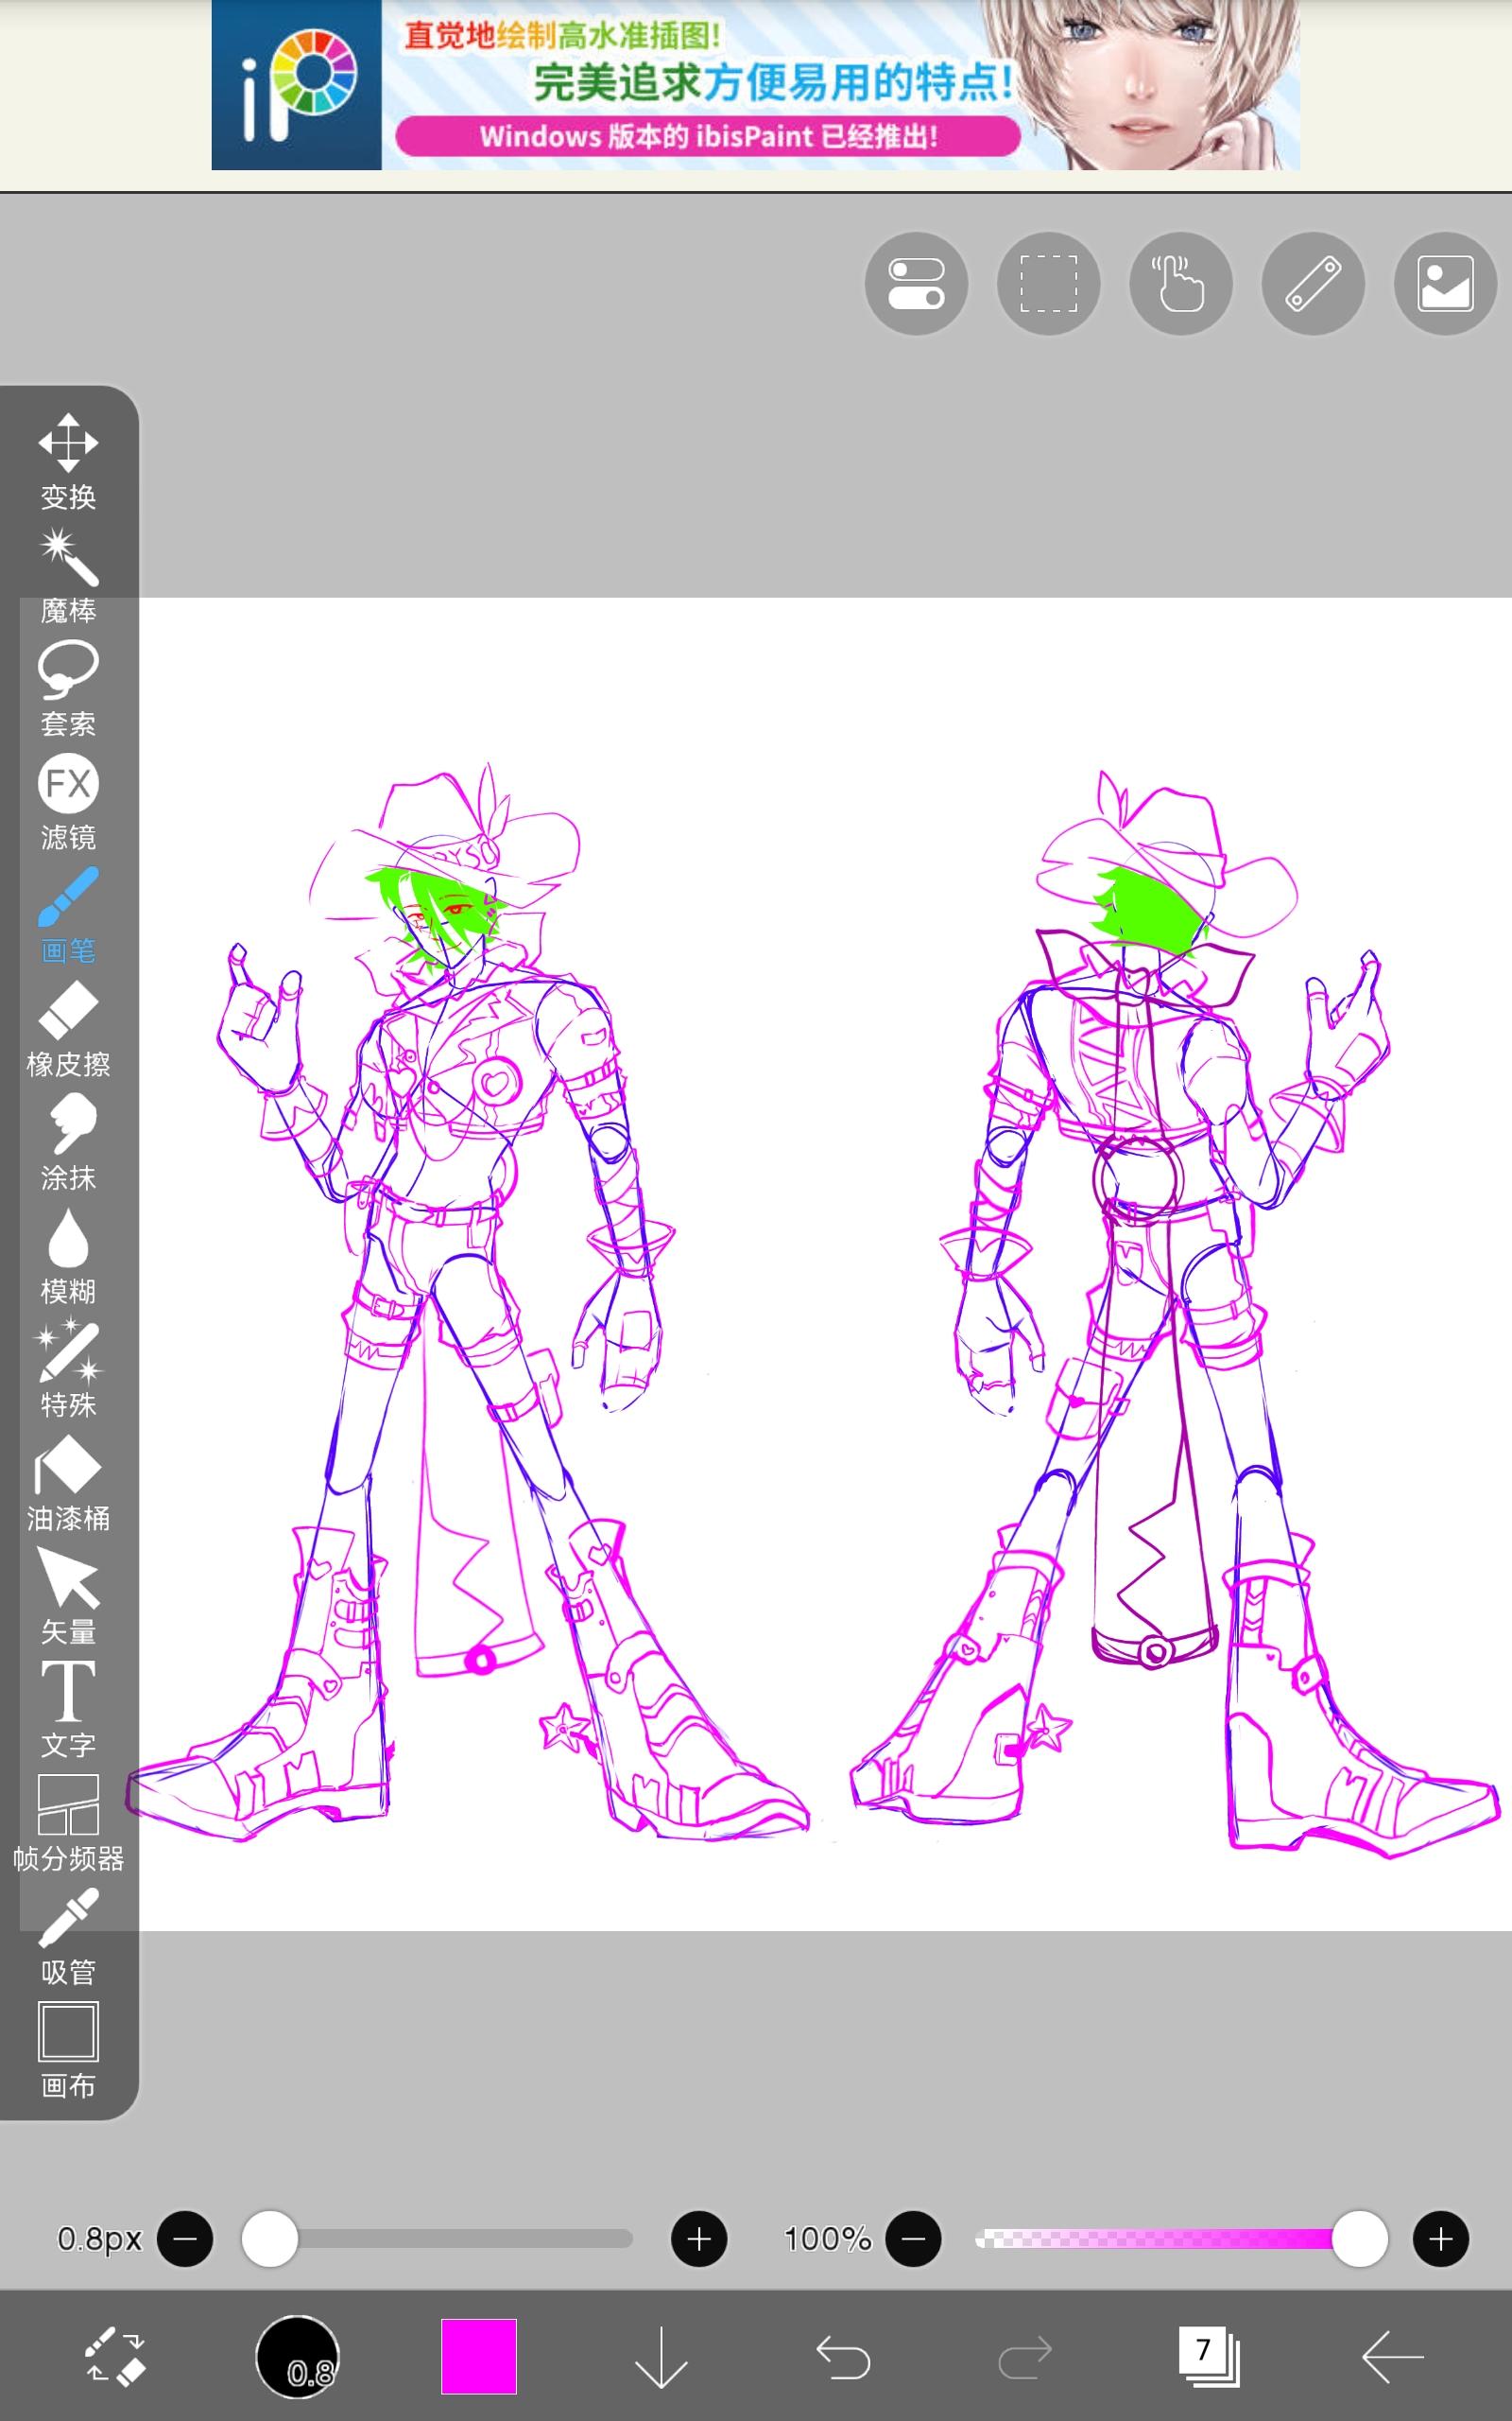Select the Magic Wand (魔棒) tool

68,576
